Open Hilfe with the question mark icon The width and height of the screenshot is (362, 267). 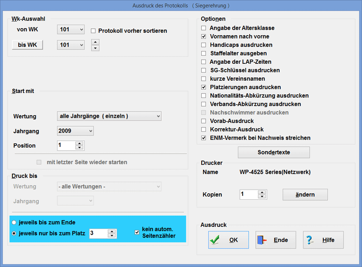323,240
